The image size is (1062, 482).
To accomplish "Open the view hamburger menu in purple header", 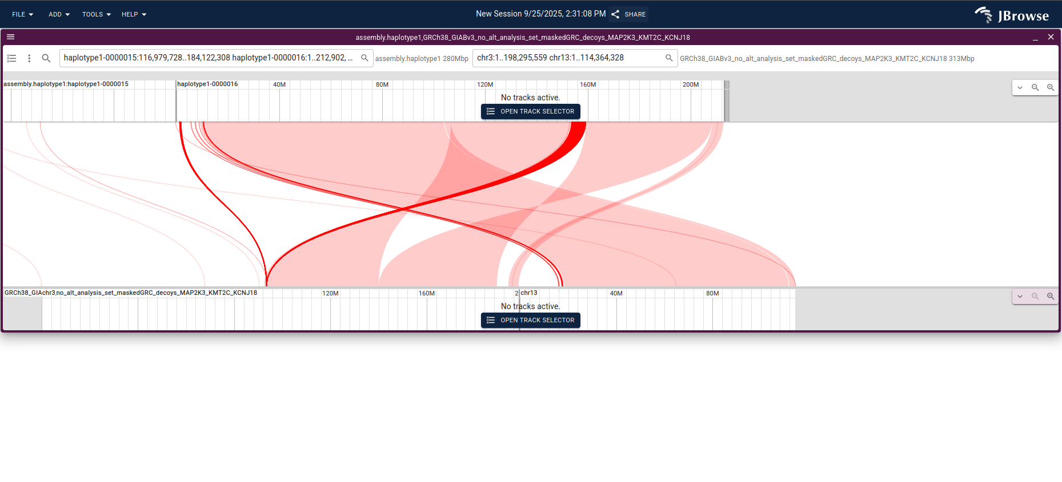I will pos(10,37).
